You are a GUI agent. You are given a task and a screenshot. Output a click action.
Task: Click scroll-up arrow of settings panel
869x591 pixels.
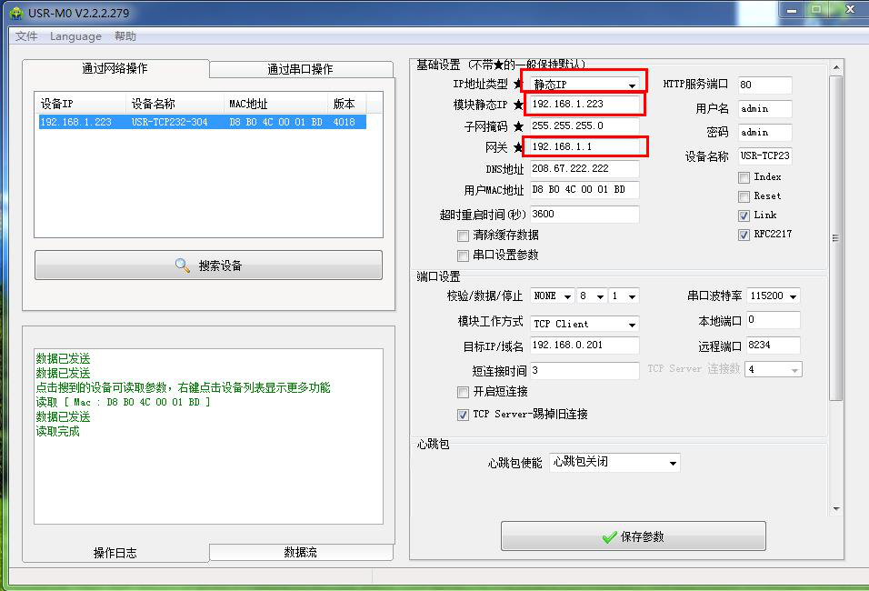coord(836,67)
